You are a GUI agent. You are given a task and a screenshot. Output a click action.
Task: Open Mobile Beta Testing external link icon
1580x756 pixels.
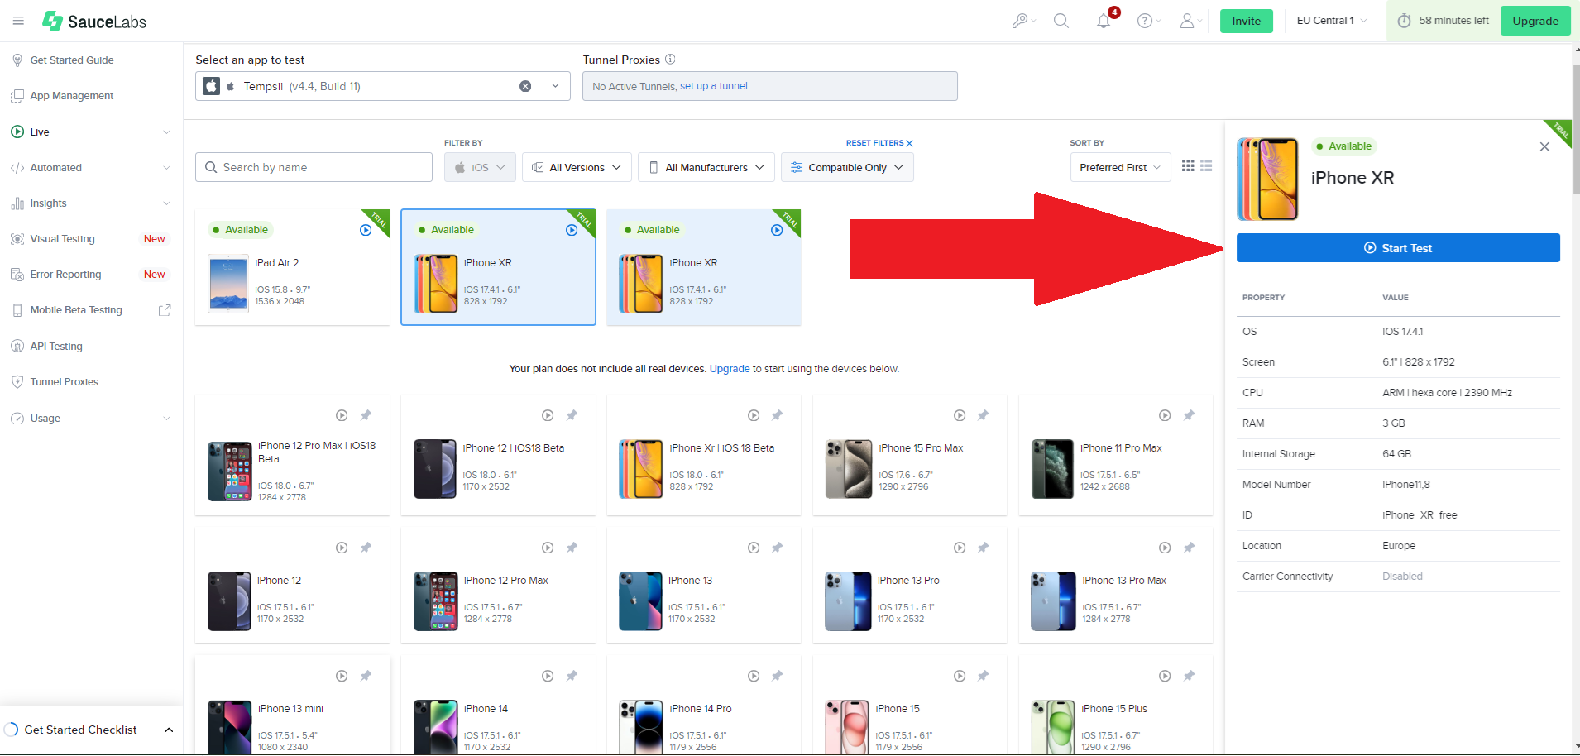coord(165,310)
